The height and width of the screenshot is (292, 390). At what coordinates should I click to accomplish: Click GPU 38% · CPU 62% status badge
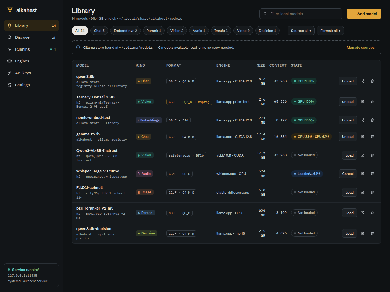[311, 137]
